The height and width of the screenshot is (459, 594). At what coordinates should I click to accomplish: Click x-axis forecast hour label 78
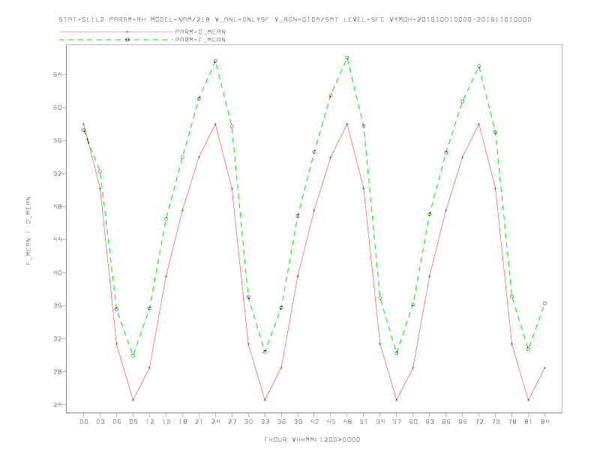click(511, 421)
